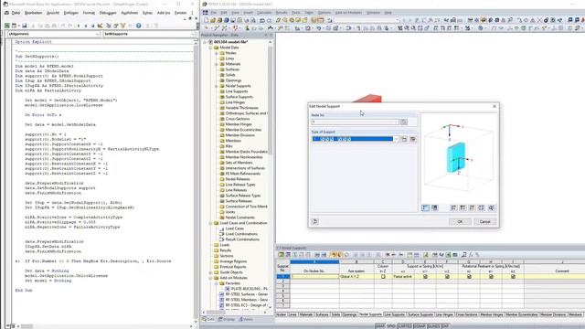Open help icon at dialog bottom-left

(314, 221)
